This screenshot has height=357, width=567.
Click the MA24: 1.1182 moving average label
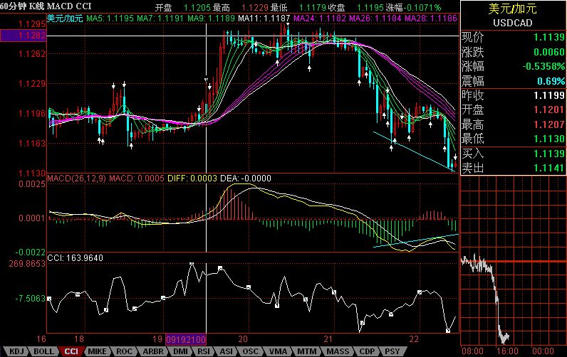click(x=320, y=18)
